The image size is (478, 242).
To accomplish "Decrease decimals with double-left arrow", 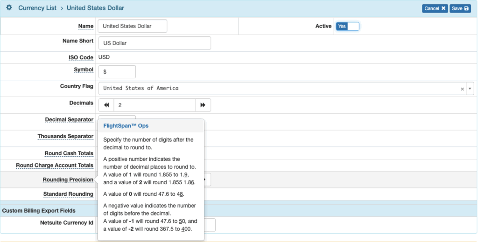I will click(106, 105).
